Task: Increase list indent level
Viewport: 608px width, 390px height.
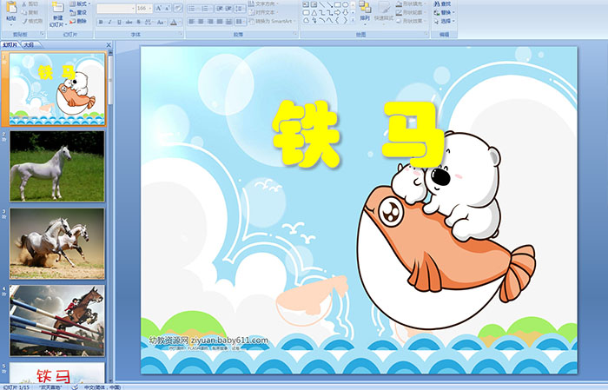Action: pos(228,8)
